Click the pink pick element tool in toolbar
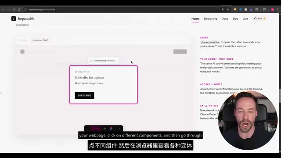This screenshot has height=158, width=281. [96, 129]
